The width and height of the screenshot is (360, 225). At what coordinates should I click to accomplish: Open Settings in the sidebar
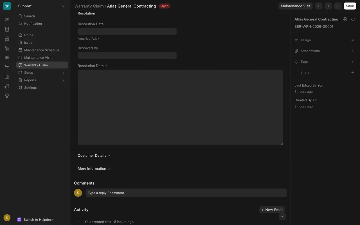pos(42,88)
